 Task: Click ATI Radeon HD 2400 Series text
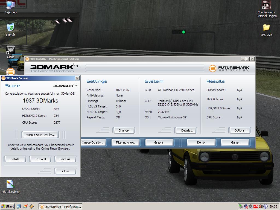coord(176,90)
